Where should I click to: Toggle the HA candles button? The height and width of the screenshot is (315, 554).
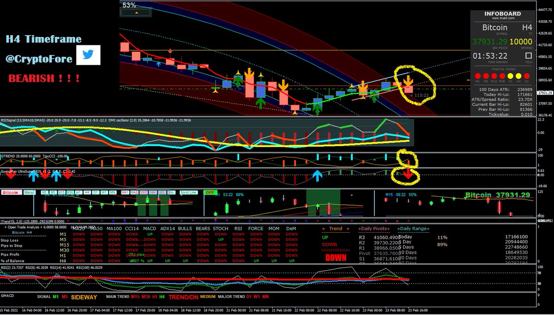click(152, 192)
